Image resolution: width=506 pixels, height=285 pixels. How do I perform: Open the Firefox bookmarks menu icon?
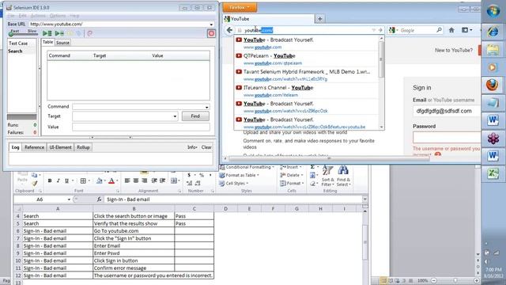(466, 30)
